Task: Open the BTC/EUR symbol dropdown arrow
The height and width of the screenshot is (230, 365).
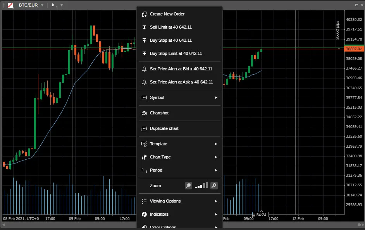Action: tap(42, 5)
